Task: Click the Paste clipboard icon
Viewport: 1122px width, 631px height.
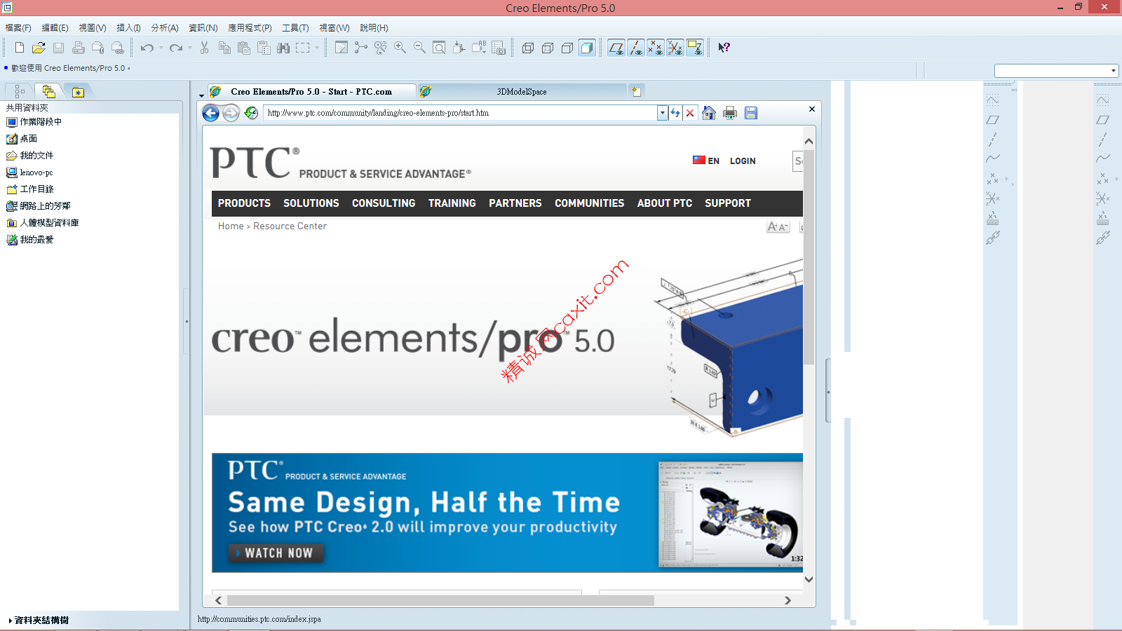Action: pyautogui.click(x=244, y=48)
